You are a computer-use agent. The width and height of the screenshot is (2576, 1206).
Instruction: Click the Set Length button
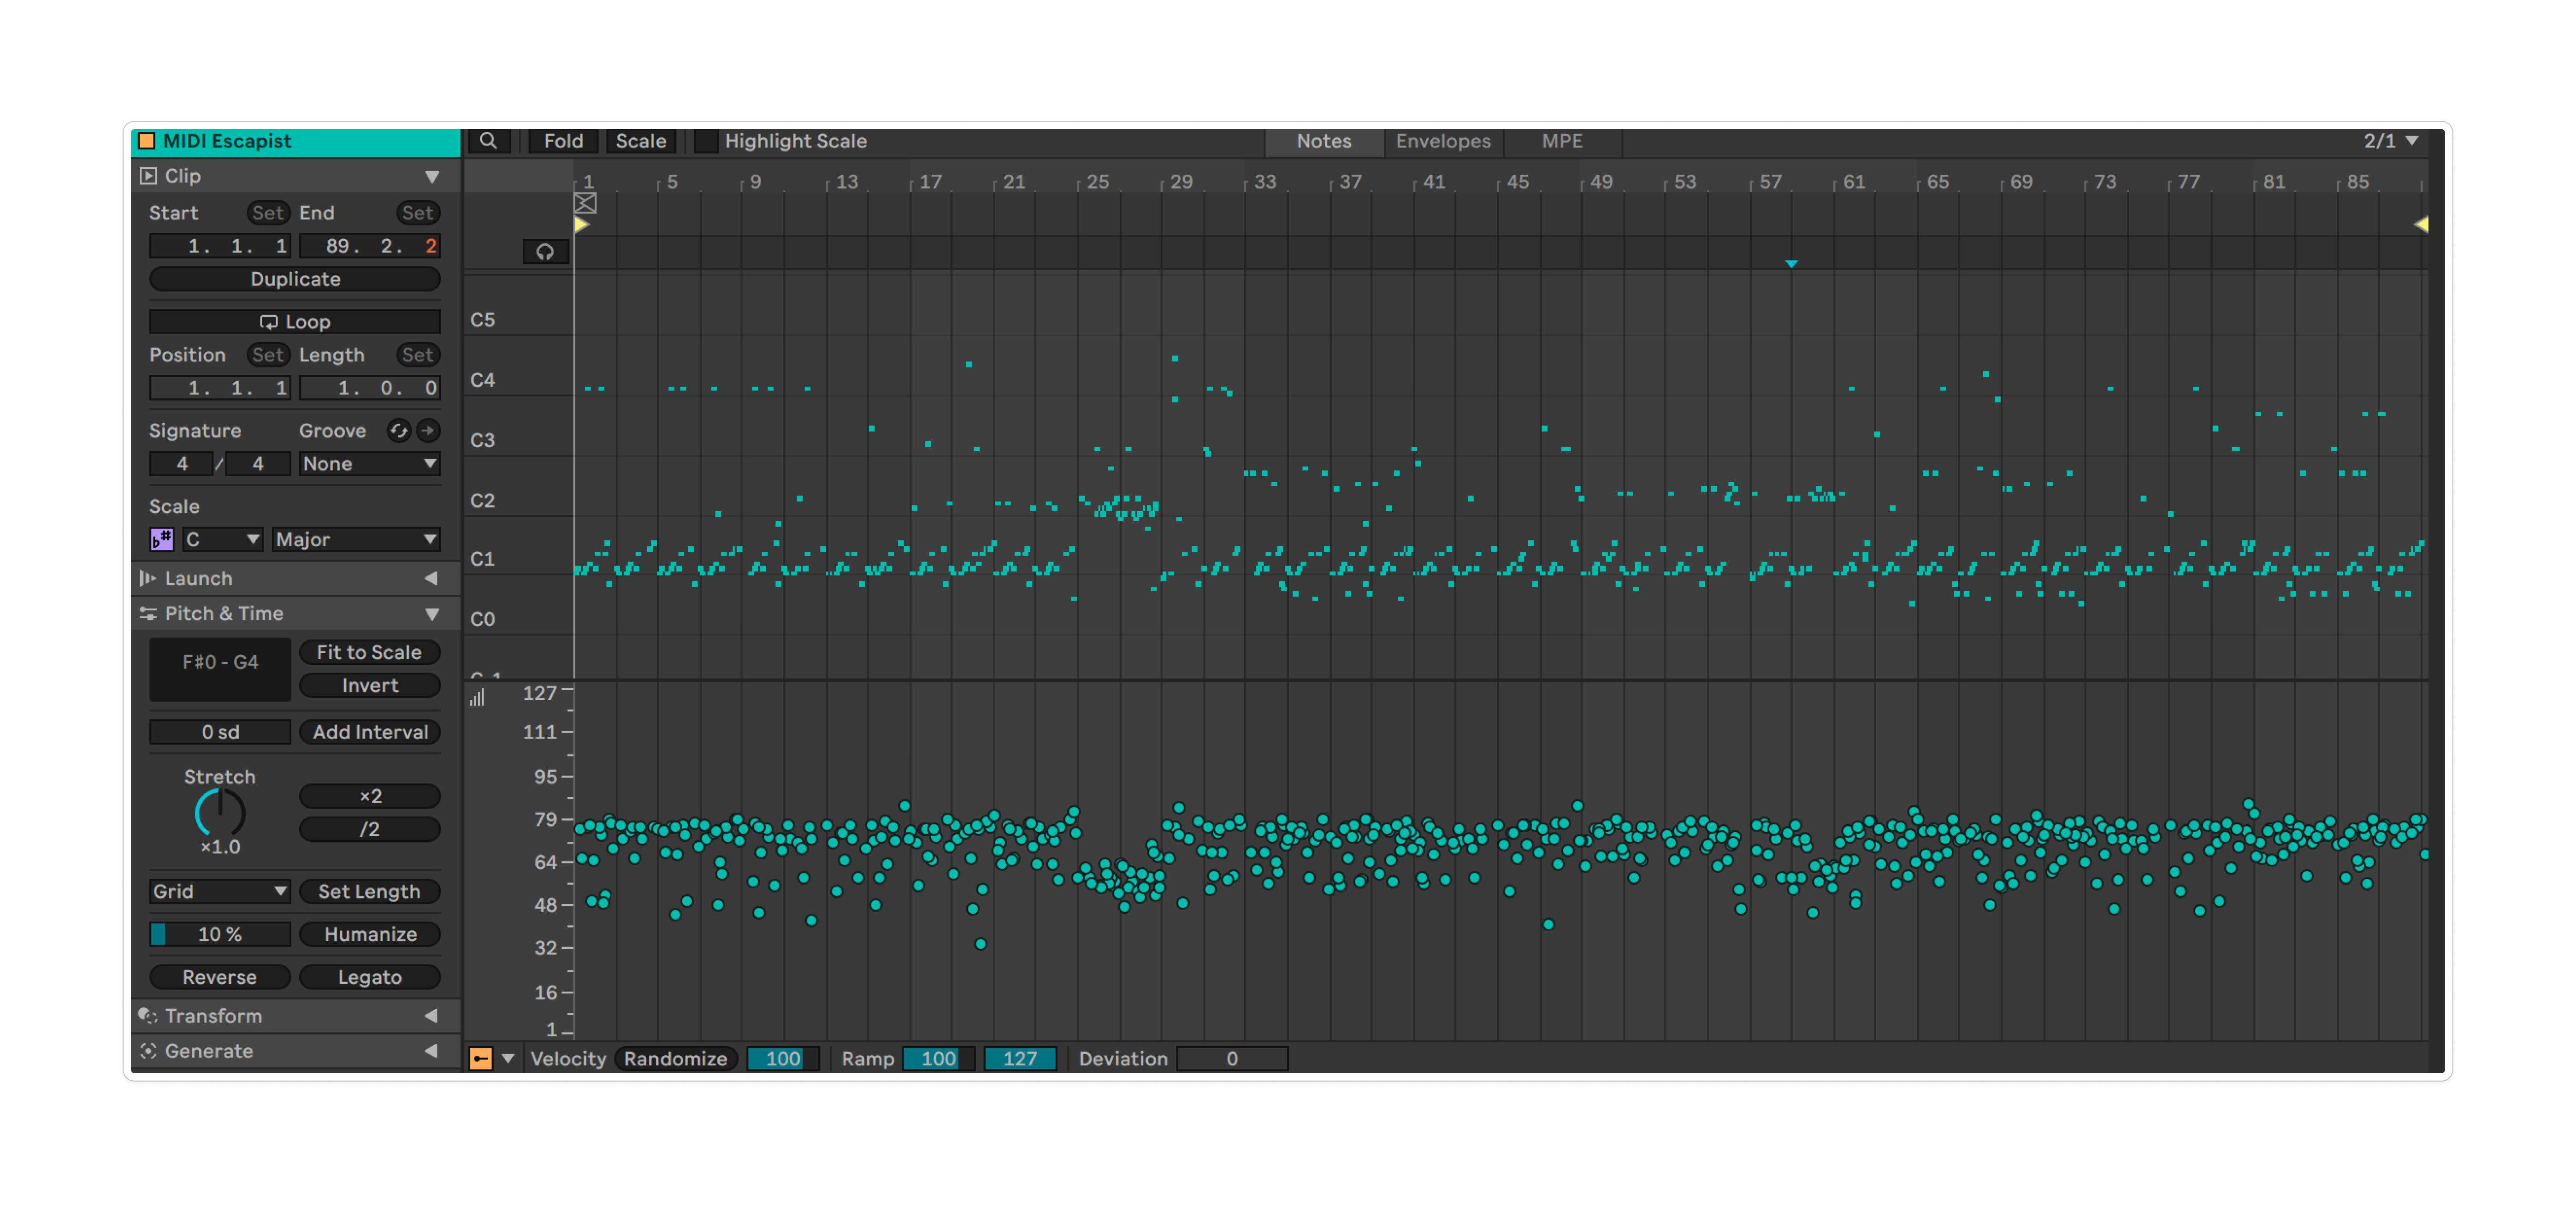(x=370, y=892)
